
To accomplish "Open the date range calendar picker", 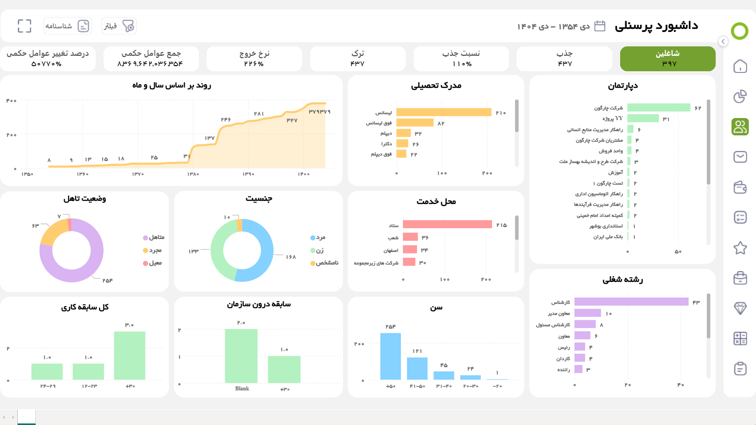I will (599, 26).
